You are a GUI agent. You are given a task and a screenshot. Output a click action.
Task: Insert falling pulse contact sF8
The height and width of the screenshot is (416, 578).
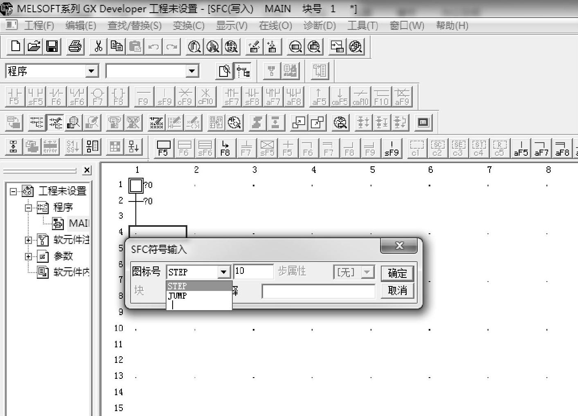tap(252, 96)
